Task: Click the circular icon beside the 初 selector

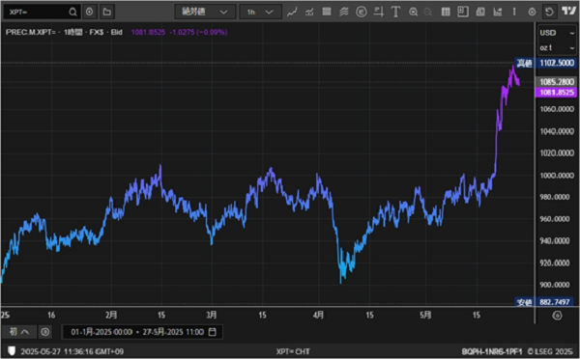Action: coord(45,332)
